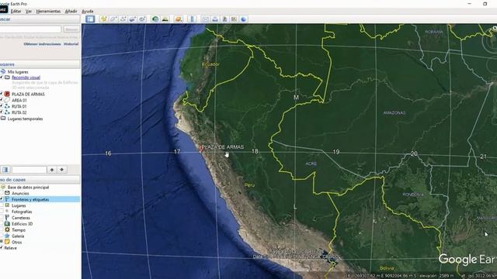The width and height of the screenshot is (497, 279).
Task: Click the filter field below the Lugares list
Action: click(x=30, y=170)
